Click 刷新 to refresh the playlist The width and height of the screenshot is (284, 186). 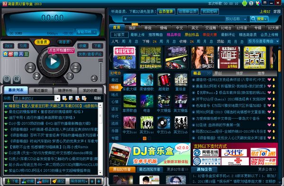click(x=98, y=98)
